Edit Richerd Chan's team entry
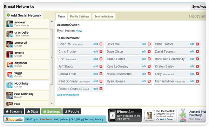 (96, 89)
